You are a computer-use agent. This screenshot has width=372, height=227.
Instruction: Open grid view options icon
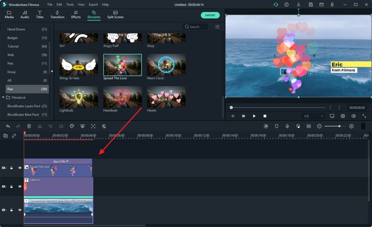[x=217, y=27]
